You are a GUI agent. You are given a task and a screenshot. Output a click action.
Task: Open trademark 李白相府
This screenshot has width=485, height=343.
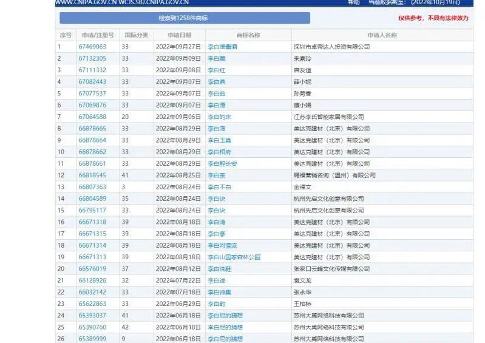click(219, 152)
